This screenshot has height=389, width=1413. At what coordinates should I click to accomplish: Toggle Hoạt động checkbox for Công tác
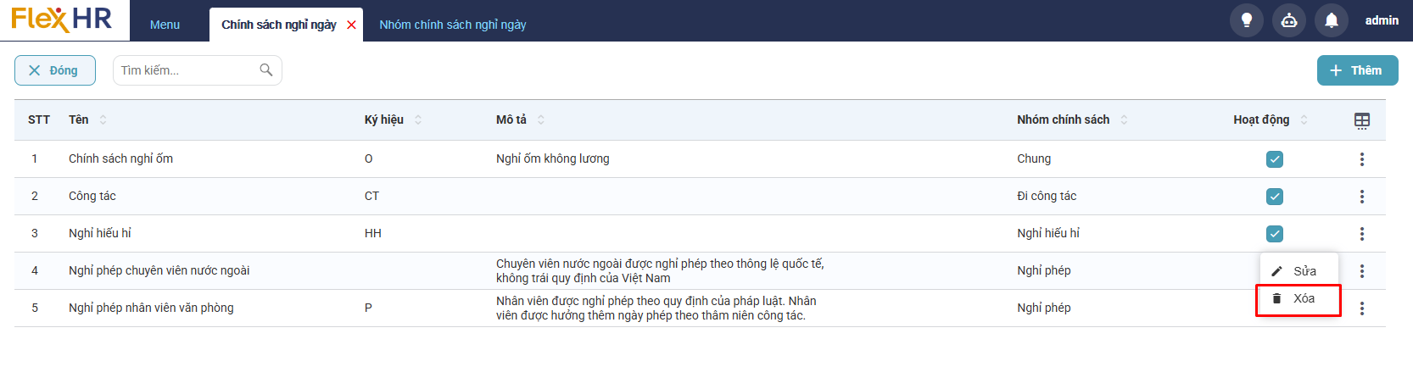[x=1275, y=197]
